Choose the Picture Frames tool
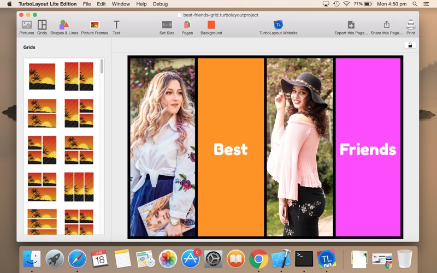The image size is (437, 273). [x=95, y=27]
